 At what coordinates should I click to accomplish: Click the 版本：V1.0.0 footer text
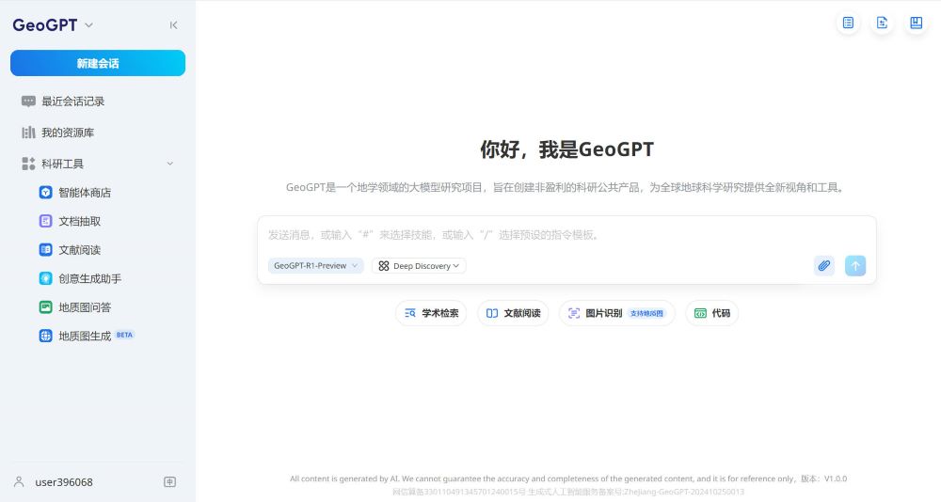point(823,478)
